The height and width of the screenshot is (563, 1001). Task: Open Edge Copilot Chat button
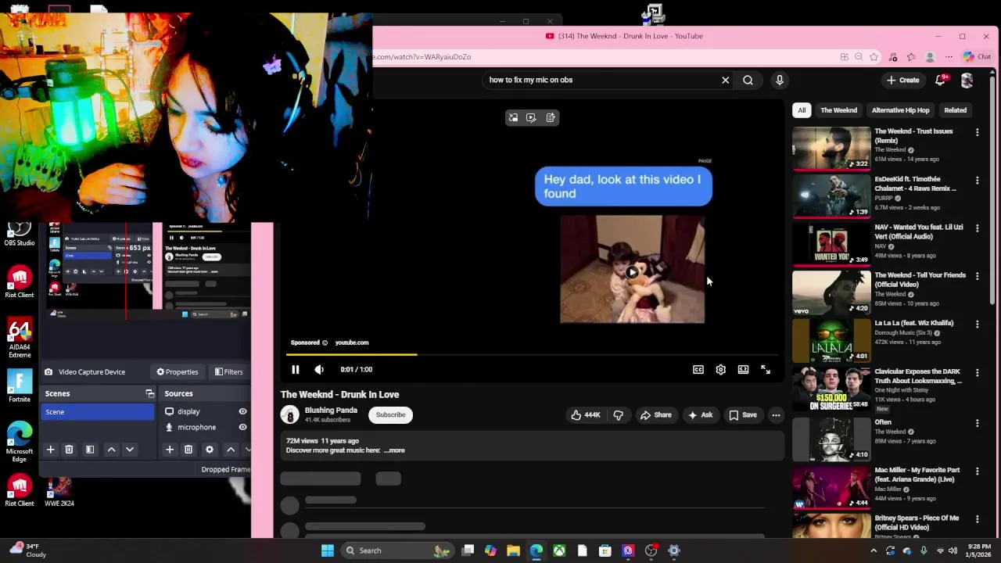977,57
